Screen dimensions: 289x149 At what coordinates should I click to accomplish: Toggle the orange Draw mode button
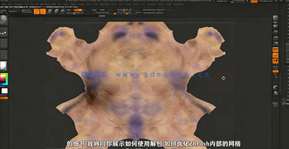point(43,11)
